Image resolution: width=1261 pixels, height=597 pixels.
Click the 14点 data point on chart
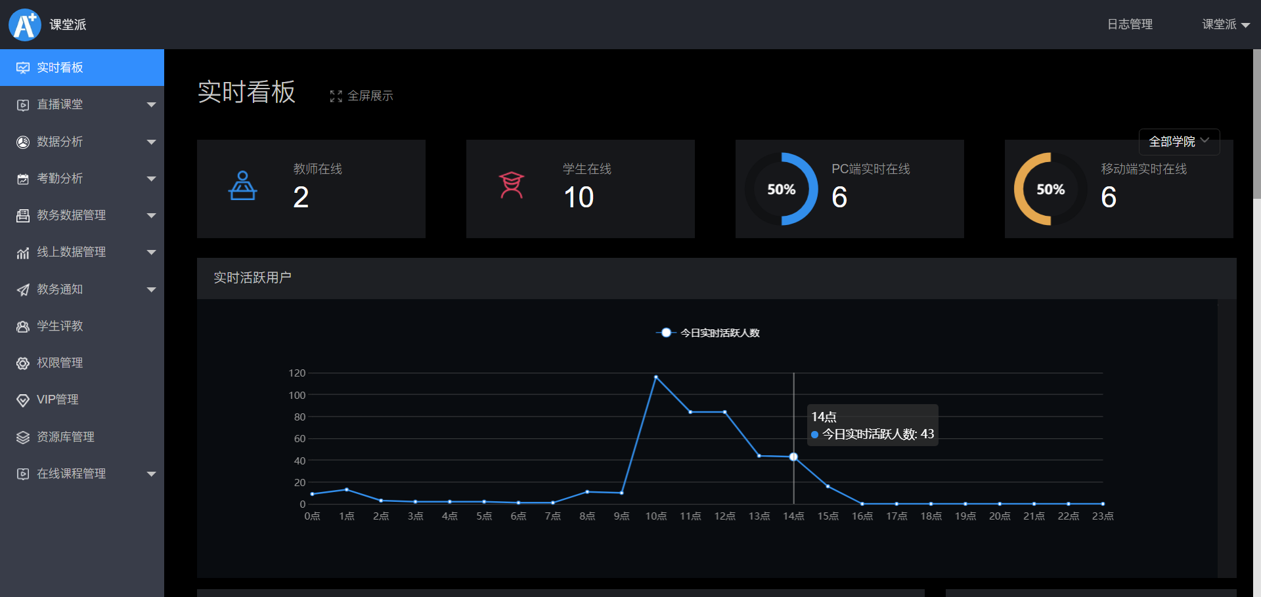point(793,457)
